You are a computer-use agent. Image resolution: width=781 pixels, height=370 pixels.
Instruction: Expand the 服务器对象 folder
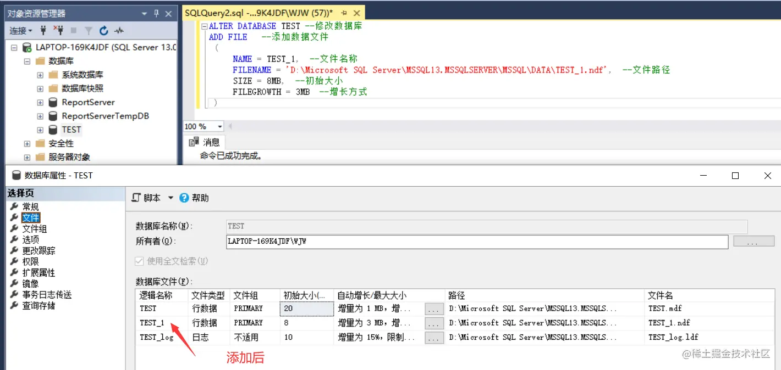click(27, 158)
